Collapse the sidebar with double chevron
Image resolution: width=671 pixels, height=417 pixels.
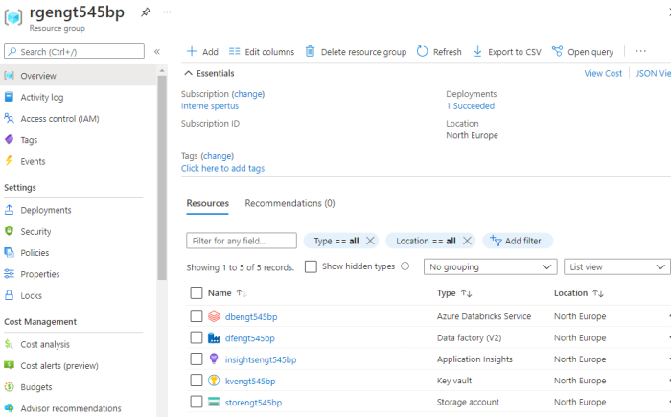pyautogui.click(x=157, y=52)
